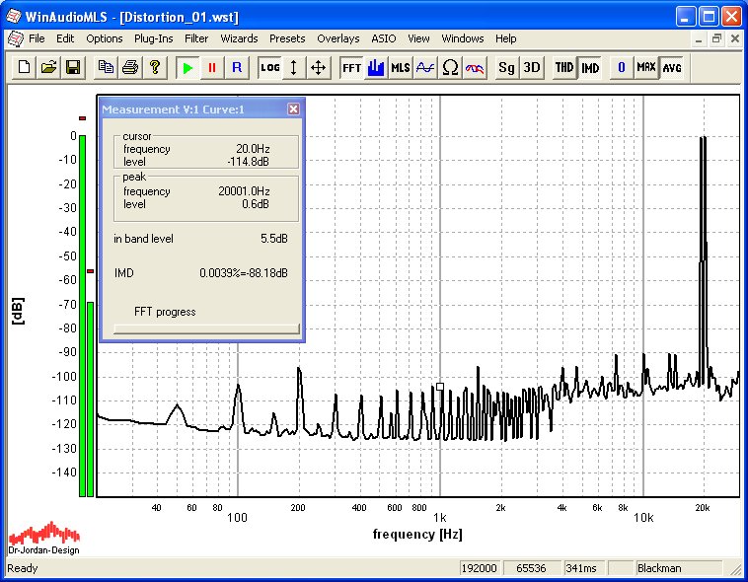Image resolution: width=748 pixels, height=582 pixels.
Task: Open the ASIO menu
Action: [384, 38]
